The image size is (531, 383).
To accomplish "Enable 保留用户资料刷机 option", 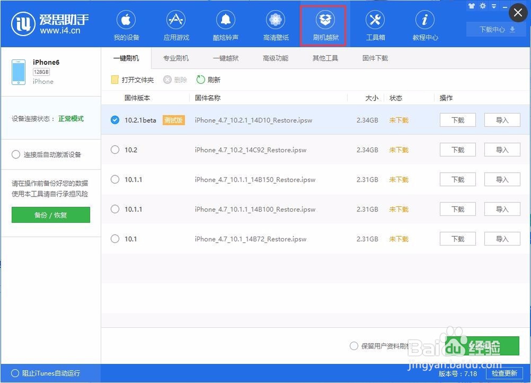I will coord(354,346).
